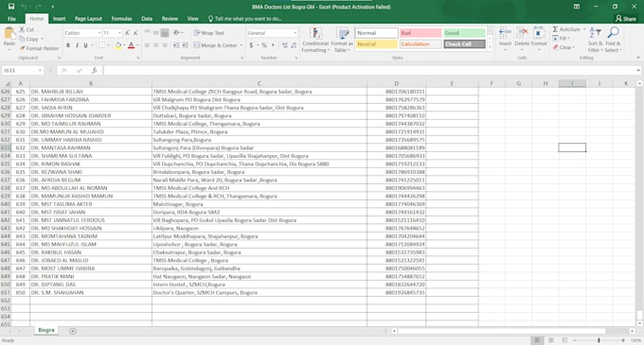Apply the Bad cell style

(x=420, y=33)
